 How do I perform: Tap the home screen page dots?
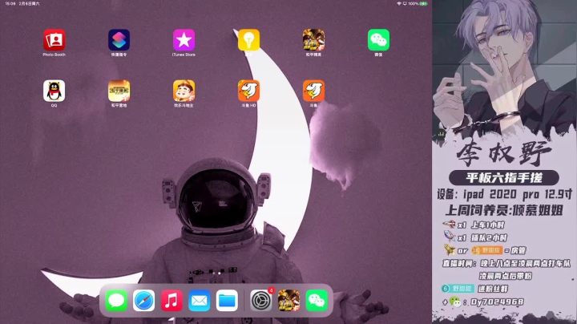pyautogui.click(x=216, y=273)
